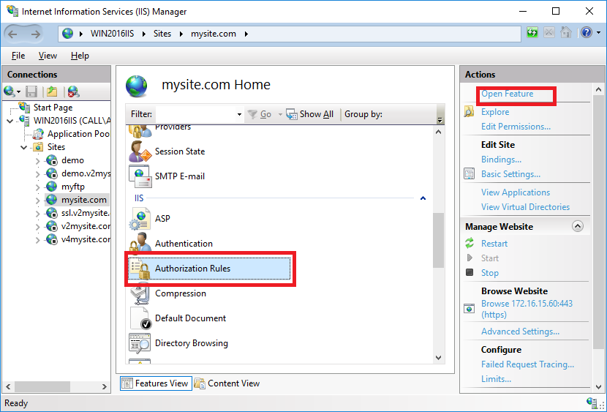Image resolution: width=607 pixels, height=412 pixels.
Task: Click the green Restart icon
Action: coord(470,243)
